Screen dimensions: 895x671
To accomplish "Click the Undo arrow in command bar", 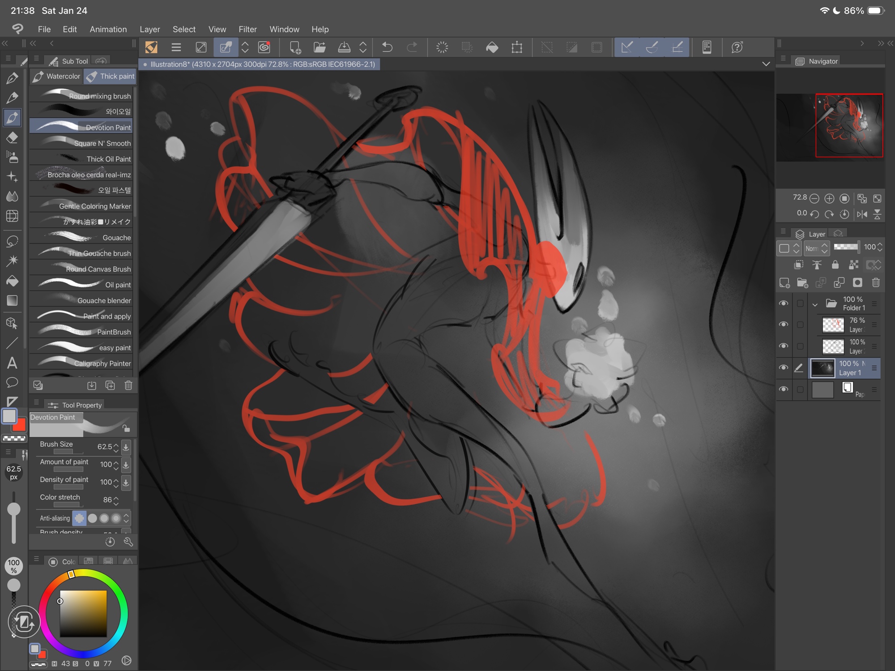I will [x=387, y=47].
